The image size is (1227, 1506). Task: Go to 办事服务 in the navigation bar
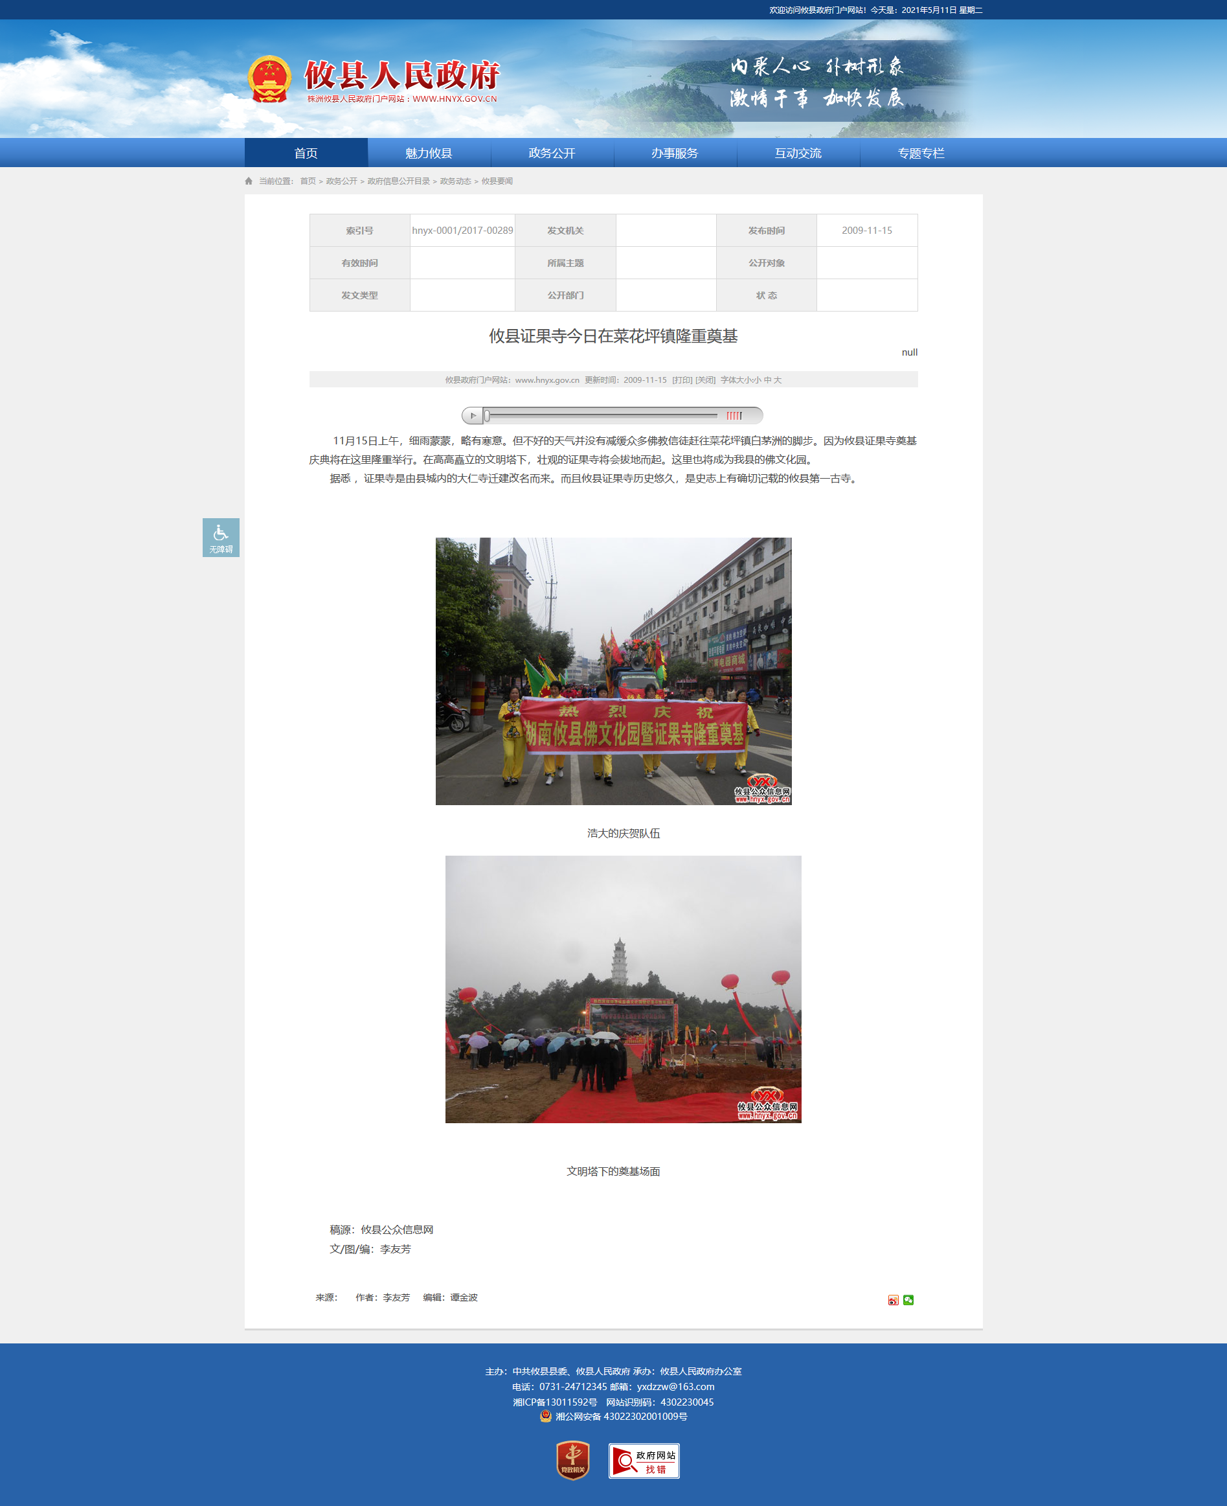(674, 154)
